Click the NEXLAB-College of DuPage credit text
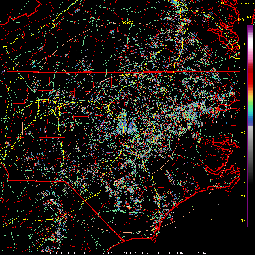This screenshot has width=255, height=255. pos(226,3)
